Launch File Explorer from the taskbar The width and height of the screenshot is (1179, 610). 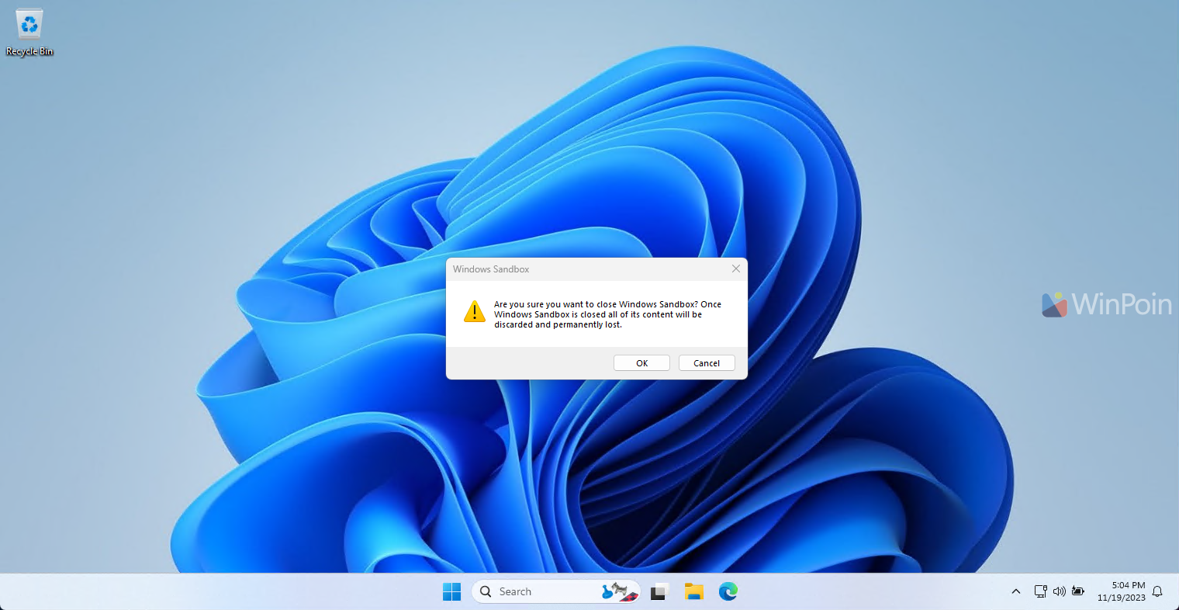click(694, 591)
